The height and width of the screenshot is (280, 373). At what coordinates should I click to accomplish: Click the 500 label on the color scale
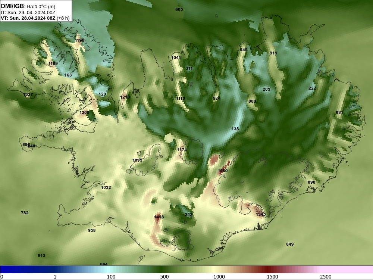(x=164, y=277)
